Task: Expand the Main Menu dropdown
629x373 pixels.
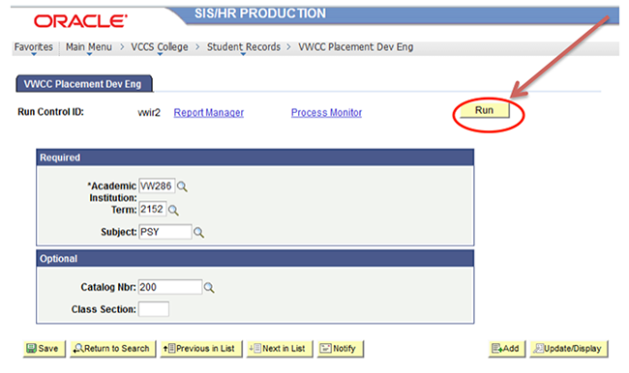Action: [x=89, y=47]
